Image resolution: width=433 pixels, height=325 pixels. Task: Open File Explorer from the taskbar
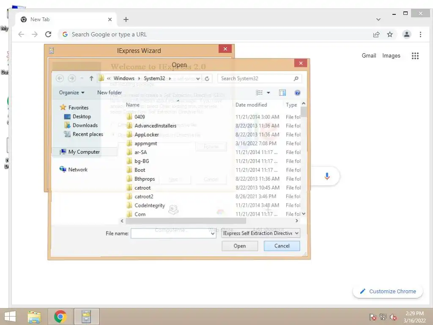(34, 317)
